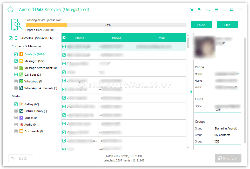The height and width of the screenshot is (169, 250).
Task: Click the 25% scan progress bar
Action: click(106, 25)
